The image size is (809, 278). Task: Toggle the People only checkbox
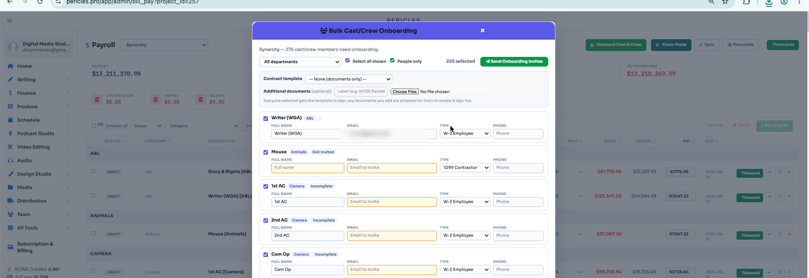coord(392,61)
